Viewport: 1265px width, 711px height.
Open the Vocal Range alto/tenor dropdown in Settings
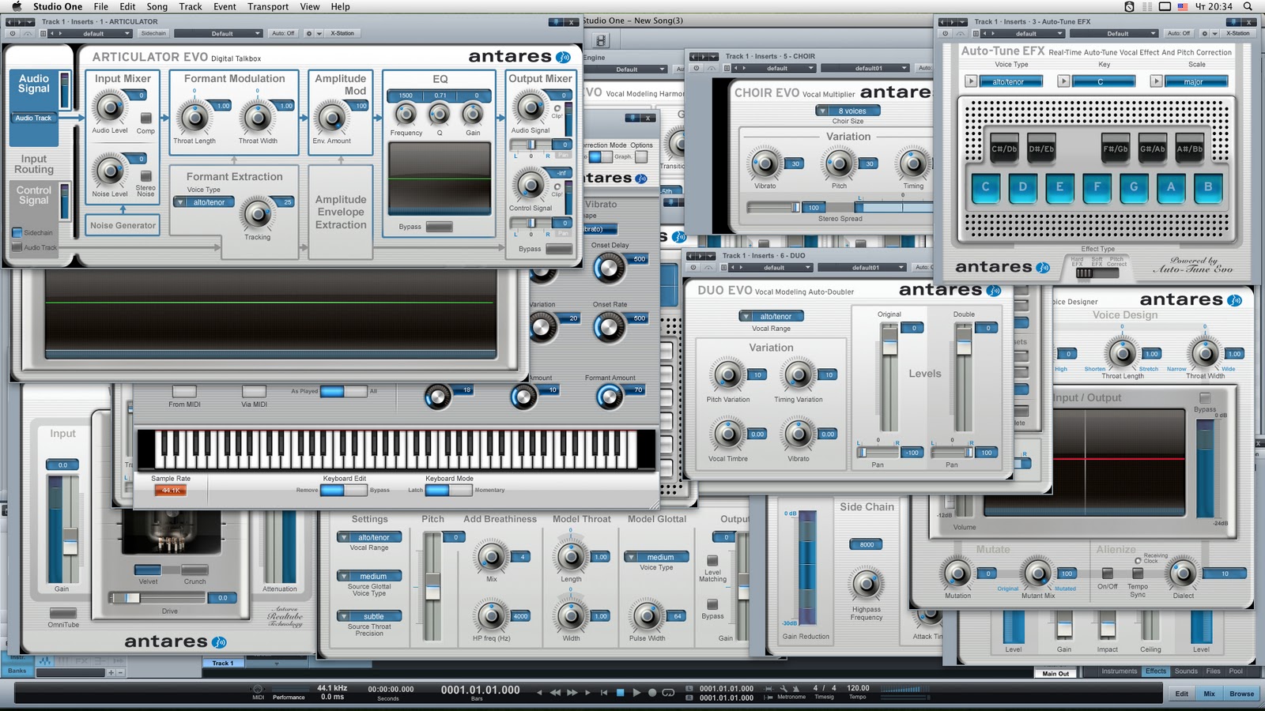point(369,537)
